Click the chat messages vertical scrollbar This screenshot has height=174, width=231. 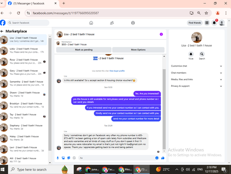pyautogui.click(x=164, y=109)
